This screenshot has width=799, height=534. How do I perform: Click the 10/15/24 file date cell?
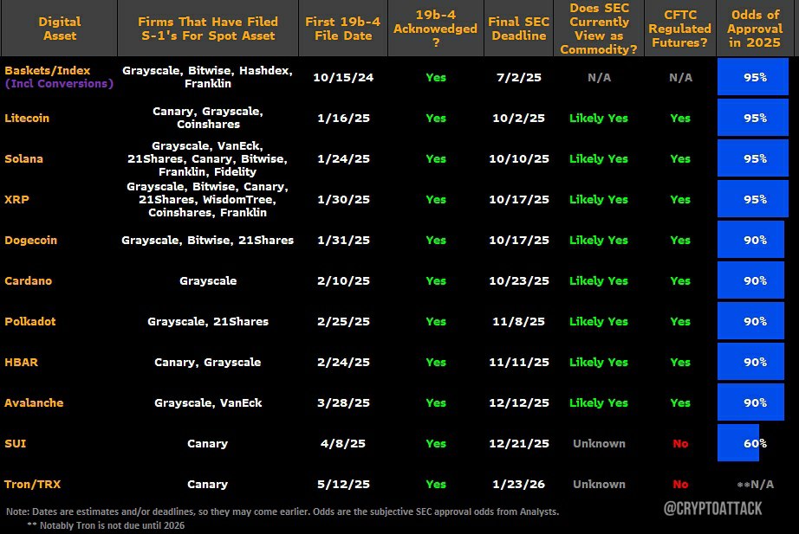click(343, 77)
